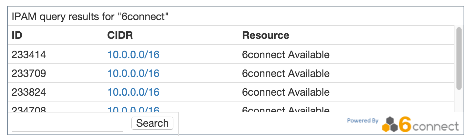Focus the search text input field
The width and height of the screenshot is (470, 139).
click(67, 124)
